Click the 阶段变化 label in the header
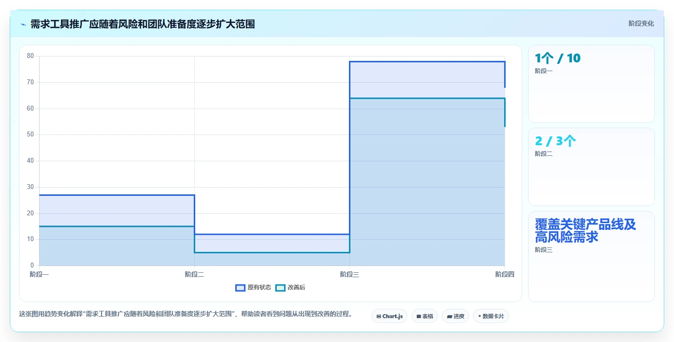674x342 pixels. (x=641, y=23)
